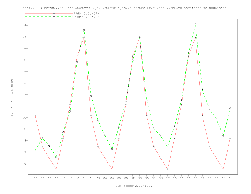Click the x-axis tick label 60
Image resolution: width=251 pixels, height=194 pixels.
(x=175, y=178)
